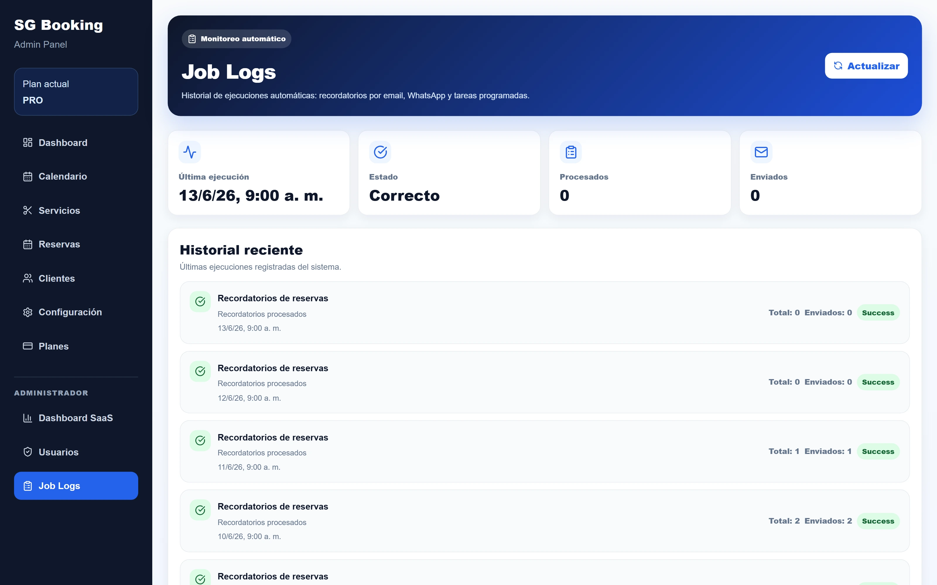Click 'Total: 0' in the 13/6/26 log
This screenshot has height=585, width=937.
pos(784,313)
